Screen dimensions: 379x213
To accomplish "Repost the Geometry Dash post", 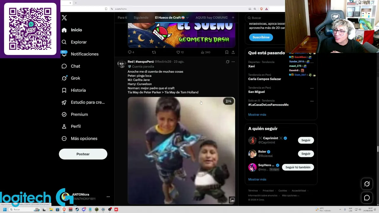I will pos(154,52).
